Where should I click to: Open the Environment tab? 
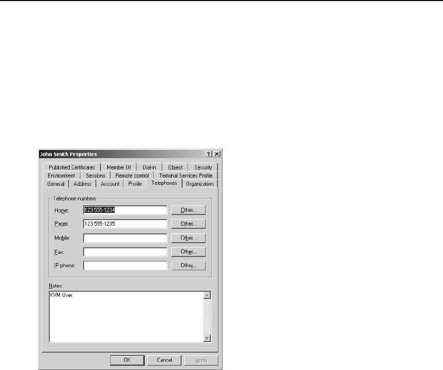[x=62, y=176]
